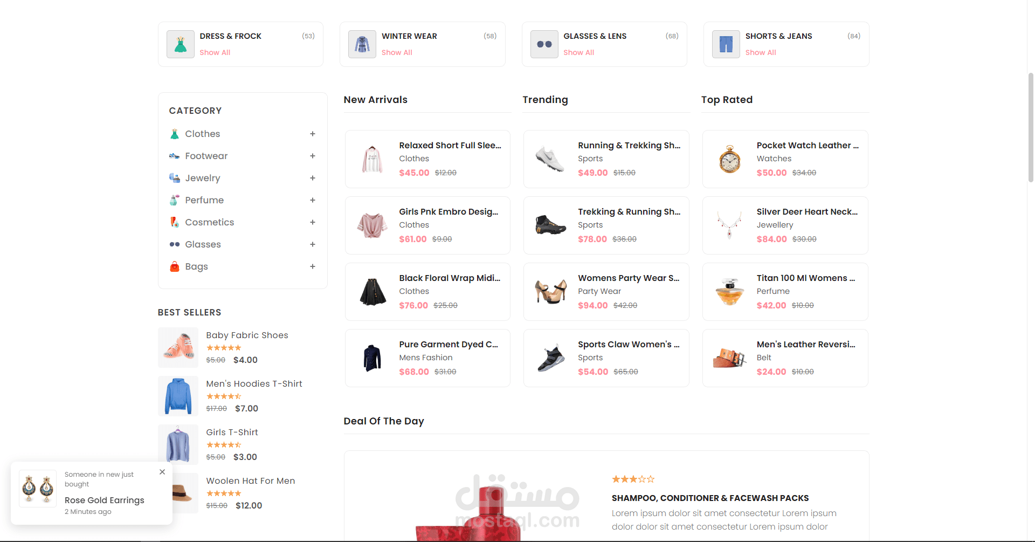Open the Pocket Watch Leather product
Viewport: 1035px width, 542px height.
(807, 146)
